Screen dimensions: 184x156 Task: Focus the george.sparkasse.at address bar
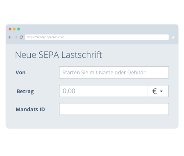coord(97,37)
